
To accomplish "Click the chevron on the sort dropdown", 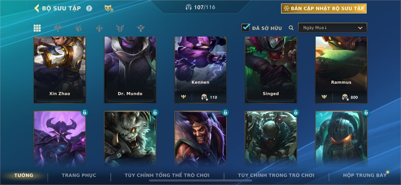I will [x=360, y=28].
